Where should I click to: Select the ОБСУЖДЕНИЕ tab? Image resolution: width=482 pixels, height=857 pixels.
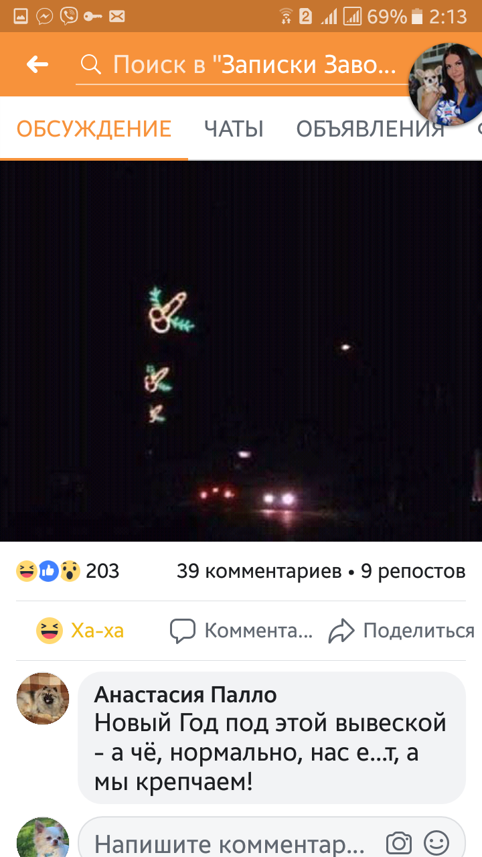pos(94,129)
